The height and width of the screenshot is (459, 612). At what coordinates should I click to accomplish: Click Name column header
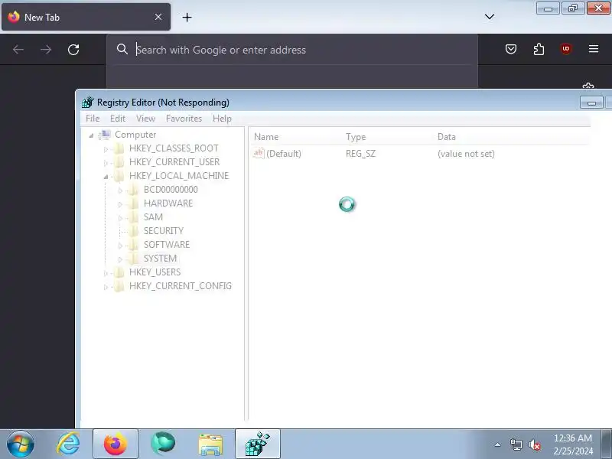266,137
